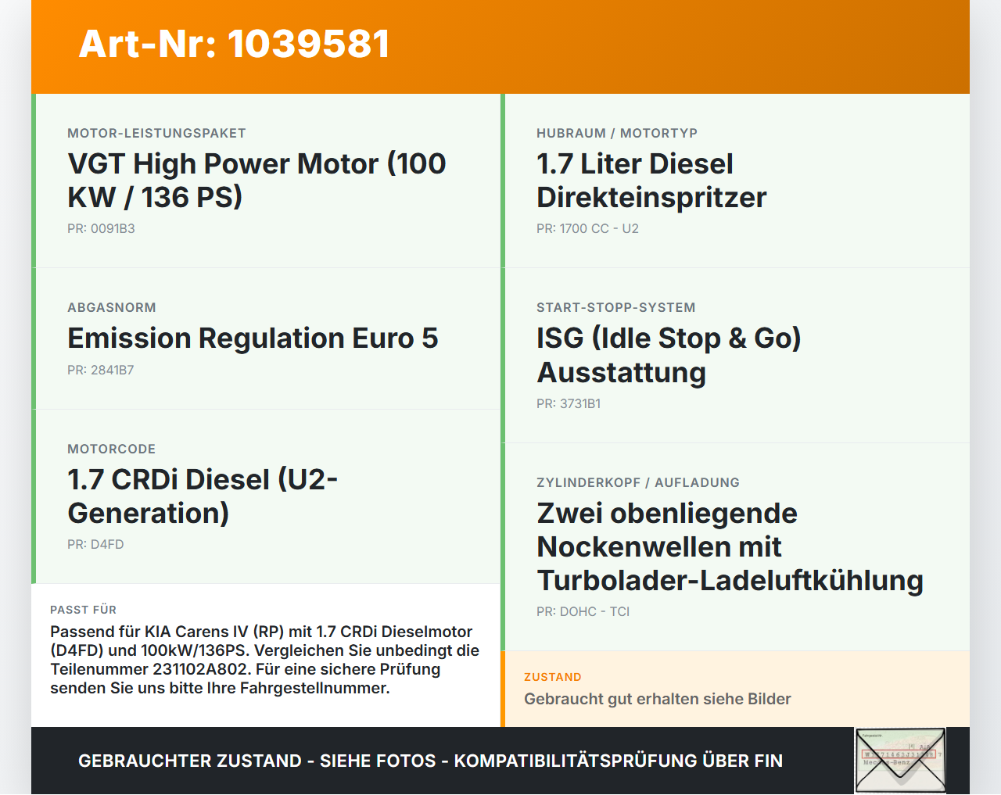Click the 'Passend für KIA Carens IV' paragraph

[264, 660]
